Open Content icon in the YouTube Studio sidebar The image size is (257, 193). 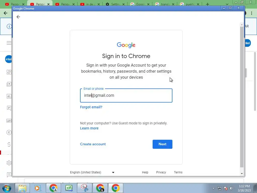[x=9, y=84]
